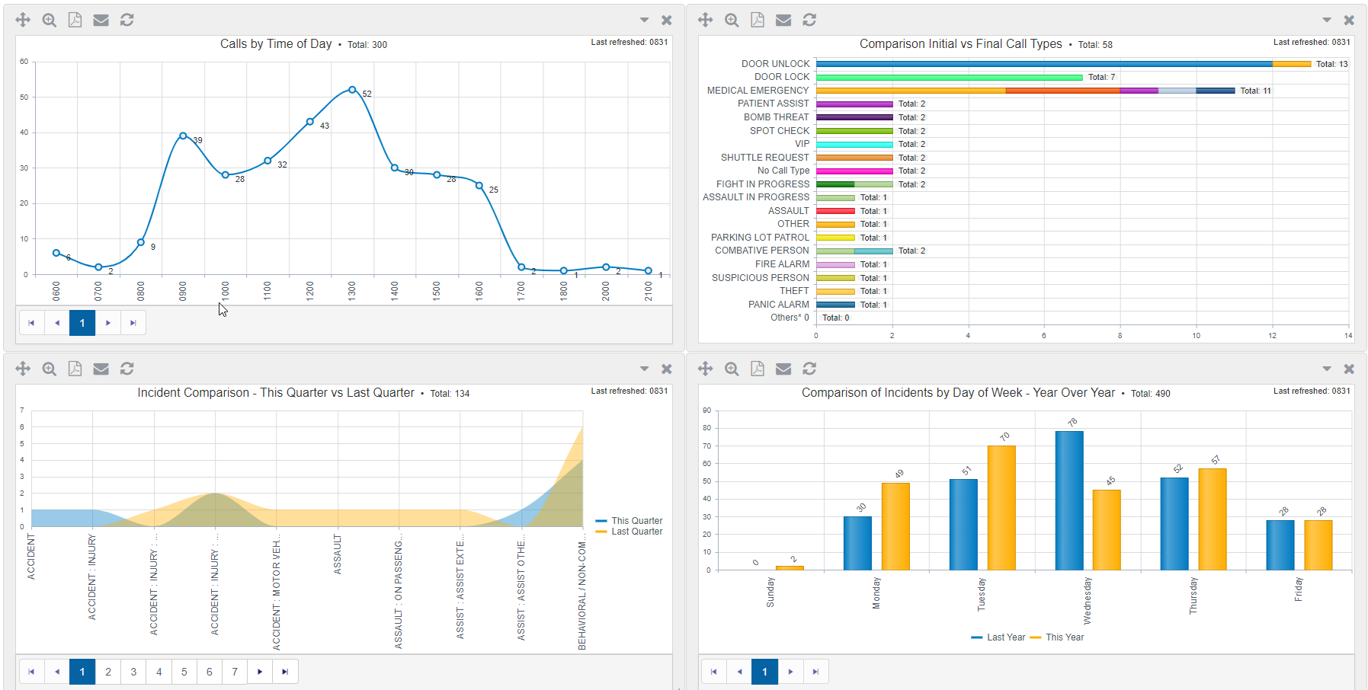Activate the move tool on the Calls by Time of Day panel
The width and height of the screenshot is (1368, 690).
pyautogui.click(x=23, y=20)
